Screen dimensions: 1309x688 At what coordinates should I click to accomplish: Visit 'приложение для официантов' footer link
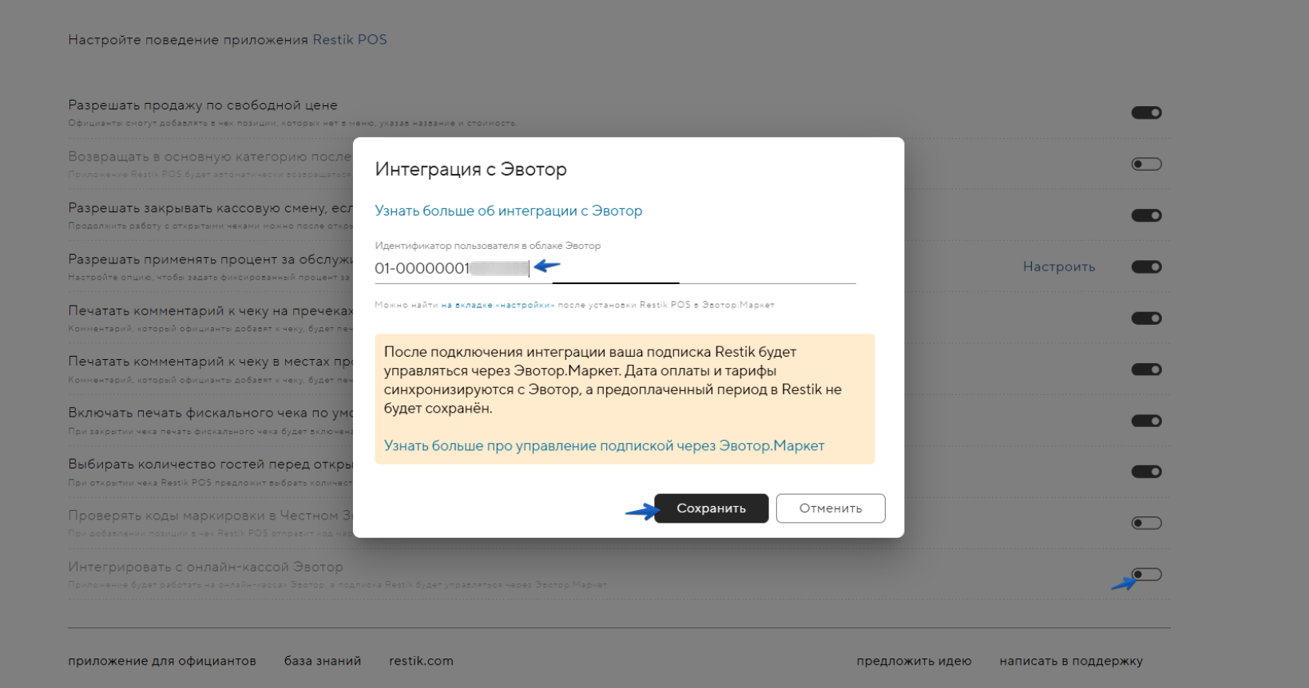[162, 661]
